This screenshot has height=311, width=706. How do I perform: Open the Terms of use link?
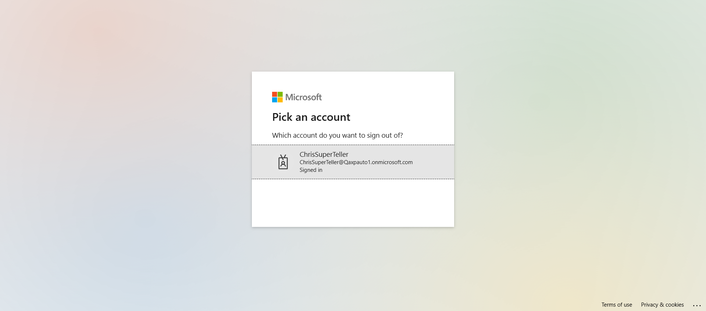pos(617,305)
